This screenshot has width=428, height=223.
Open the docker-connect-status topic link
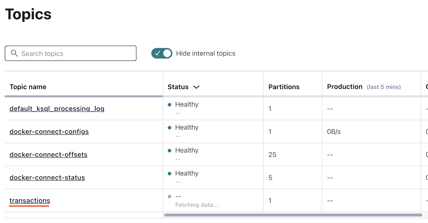tap(47, 178)
